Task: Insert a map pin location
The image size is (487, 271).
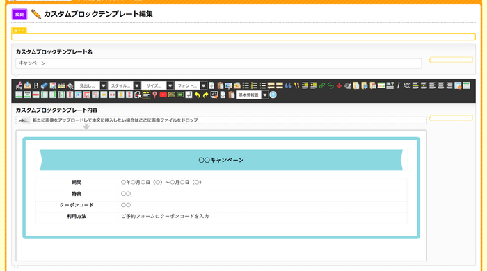Action: pyautogui.click(x=154, y=95)
